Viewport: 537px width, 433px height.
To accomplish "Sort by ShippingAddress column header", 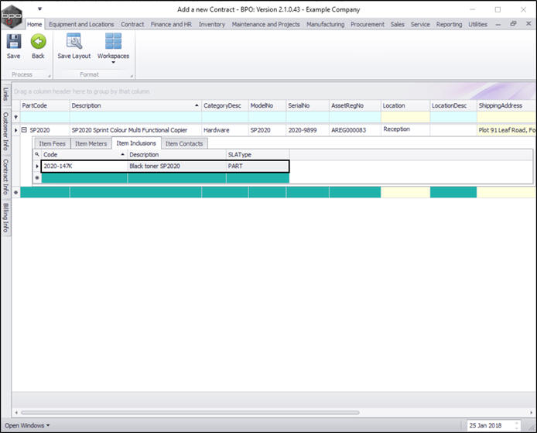I will click(x=507, y=105).
